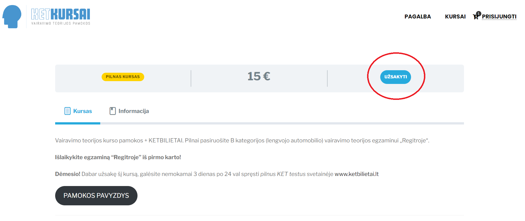
Task: Click the blue active tab indicator bar
Action: click(x=78, y=123)
